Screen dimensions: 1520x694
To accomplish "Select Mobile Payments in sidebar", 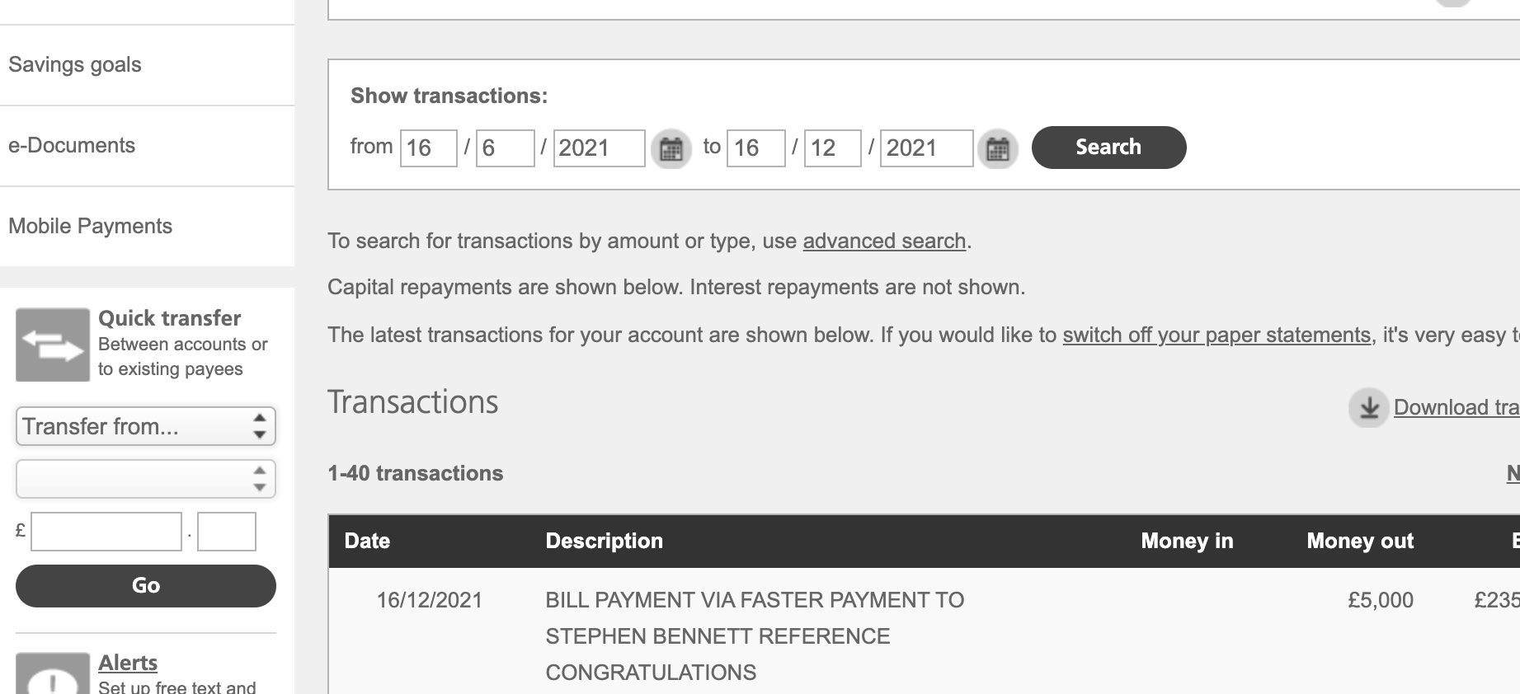I will (x=91, y=227).
